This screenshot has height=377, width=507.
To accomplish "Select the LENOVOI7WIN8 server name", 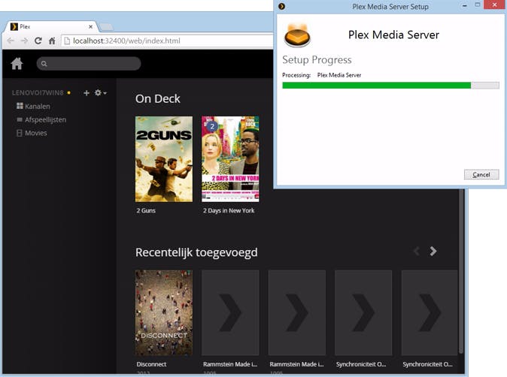I will 38,93.
